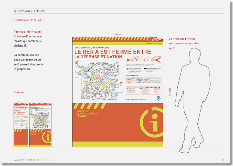This screenshot has height=166, width=233.
Task: Click the text "le graphisme."
Action: pos(23,69)
